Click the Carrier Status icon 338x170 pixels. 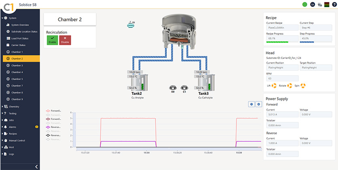(x=8, y=45)
